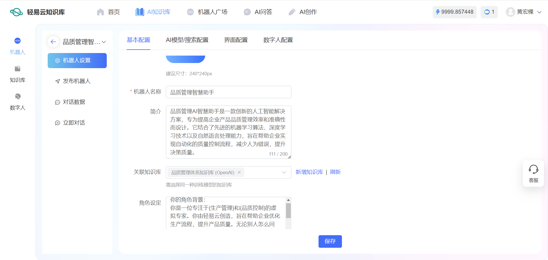Click inside the 角色设定 text area
Viewport: 548px width, 260px height.
[225, 213]
